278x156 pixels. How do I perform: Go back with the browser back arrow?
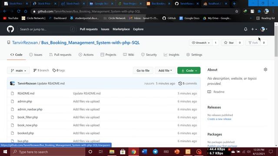5,11
